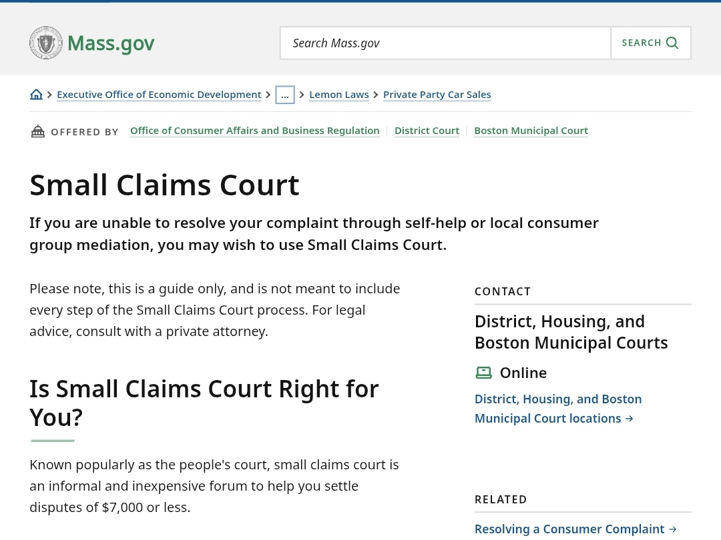Click the Small Claims Court page title
Image resolution: width=721 pixels, height=540 pixels.
point(165,185)
